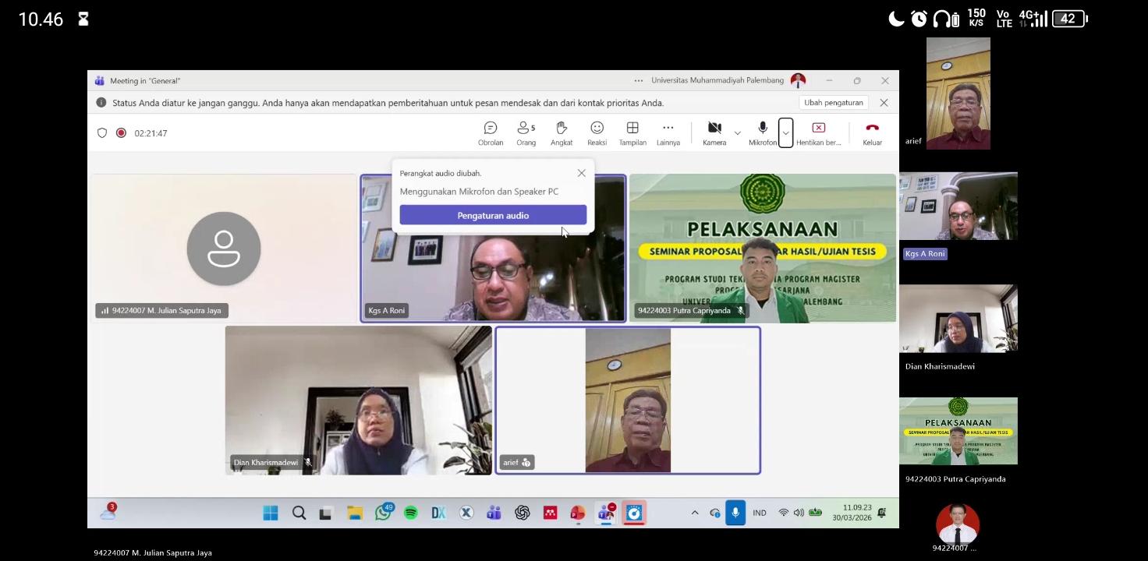The image size is (1148, 561).
Task: Open the Tampilan view options
Action: pyautogui.click(x=632, y=132)
